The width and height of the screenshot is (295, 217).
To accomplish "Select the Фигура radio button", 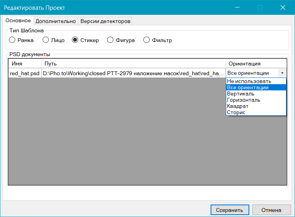I will tap(110, 40).
